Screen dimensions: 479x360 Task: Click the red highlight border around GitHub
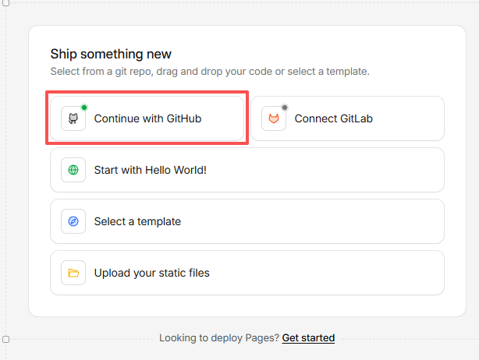tap(147, 91)
